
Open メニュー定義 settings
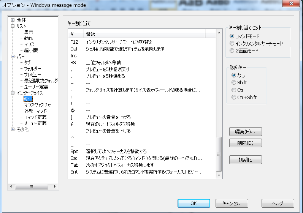pos(35,123)
